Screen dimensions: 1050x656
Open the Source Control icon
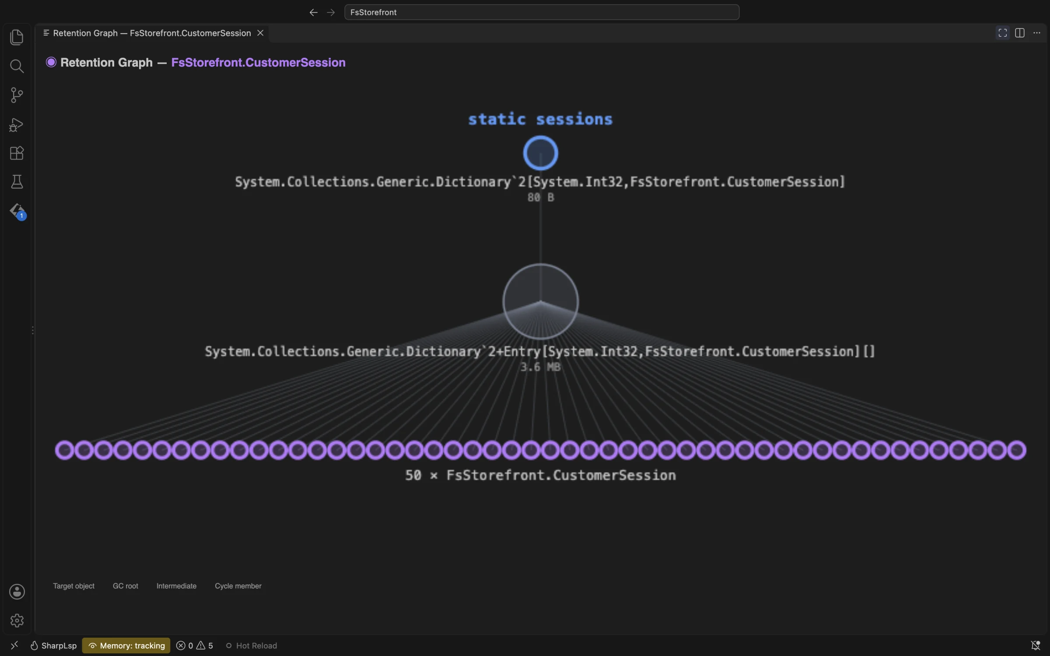tap(17, 95)
